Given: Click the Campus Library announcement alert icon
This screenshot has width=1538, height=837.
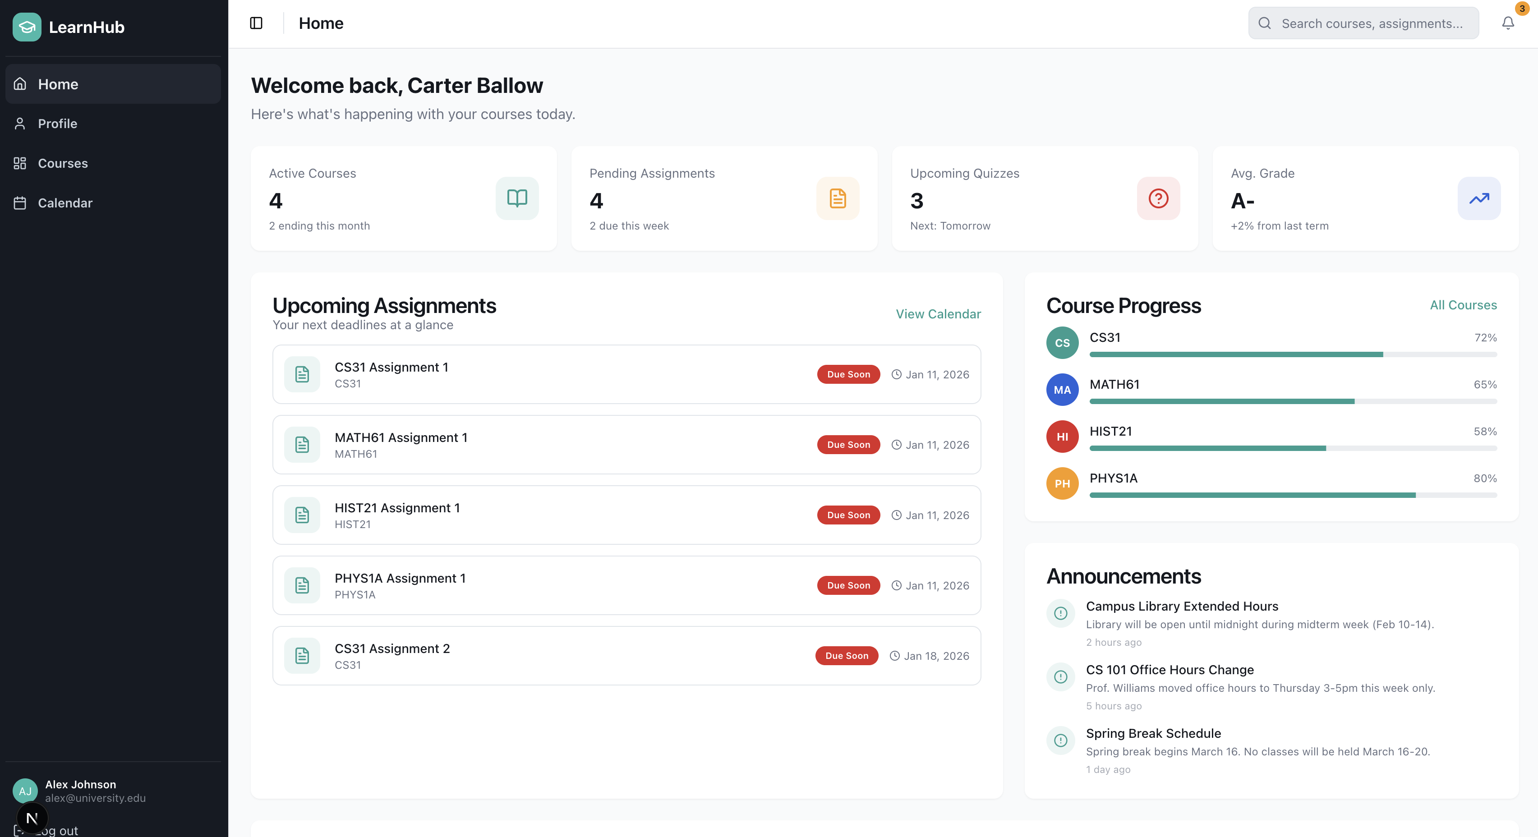Looking at the screenshot, I should point(1060,613).
